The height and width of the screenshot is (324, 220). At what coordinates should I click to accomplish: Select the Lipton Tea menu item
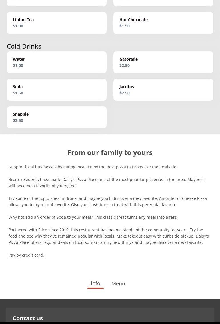pos(57,23)
